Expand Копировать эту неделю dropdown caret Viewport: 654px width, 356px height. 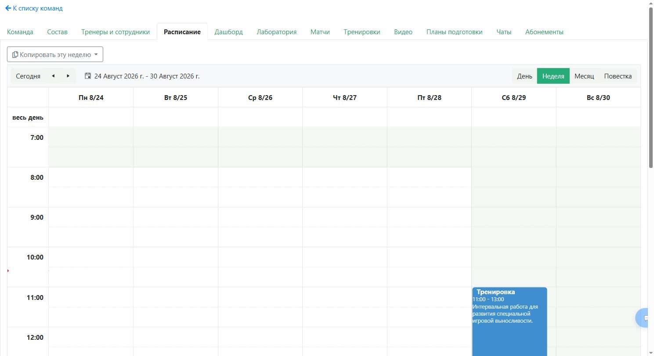(x=96, y=54)
